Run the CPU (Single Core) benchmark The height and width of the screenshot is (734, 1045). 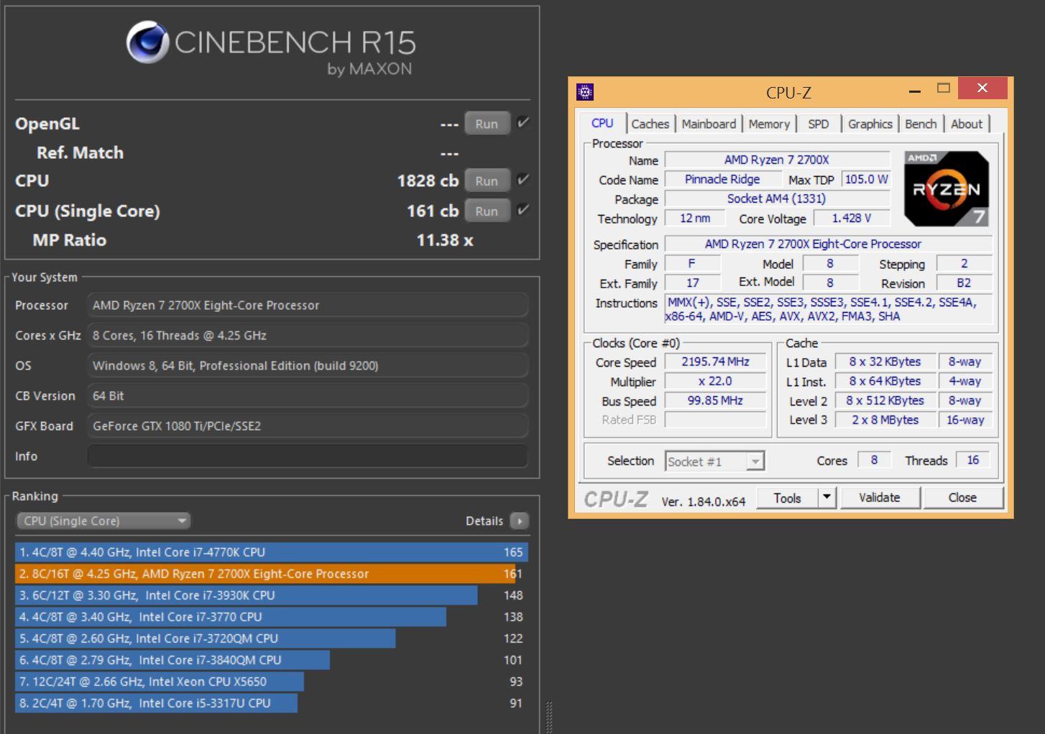click(487, 211)
